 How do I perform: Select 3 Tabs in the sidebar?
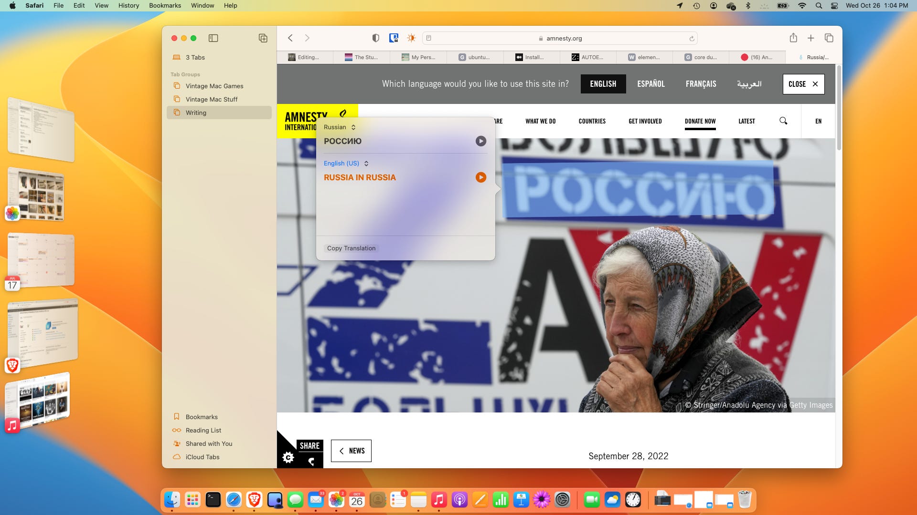tap(219, 57)
